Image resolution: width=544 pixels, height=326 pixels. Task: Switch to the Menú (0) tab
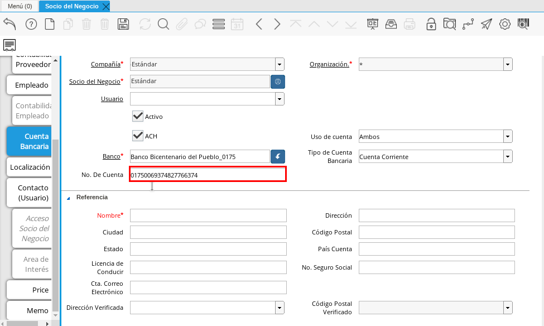pyautogui.click(x=20, y=6)
